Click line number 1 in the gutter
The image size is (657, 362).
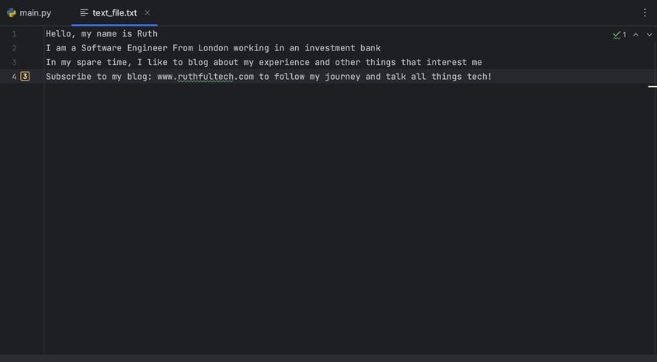click(14, 34)
